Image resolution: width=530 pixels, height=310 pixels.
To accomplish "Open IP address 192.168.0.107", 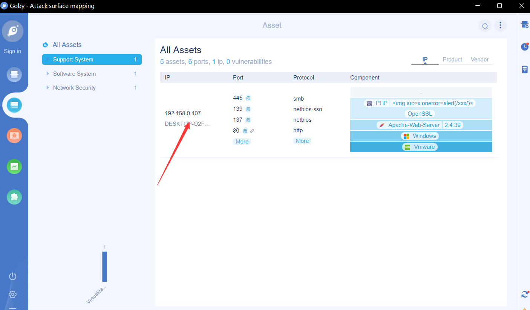I will pos(183,113).
